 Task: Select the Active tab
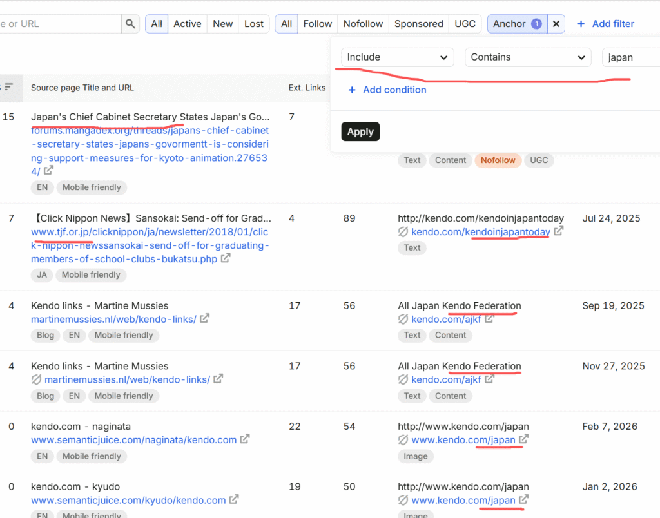(188, 24)
